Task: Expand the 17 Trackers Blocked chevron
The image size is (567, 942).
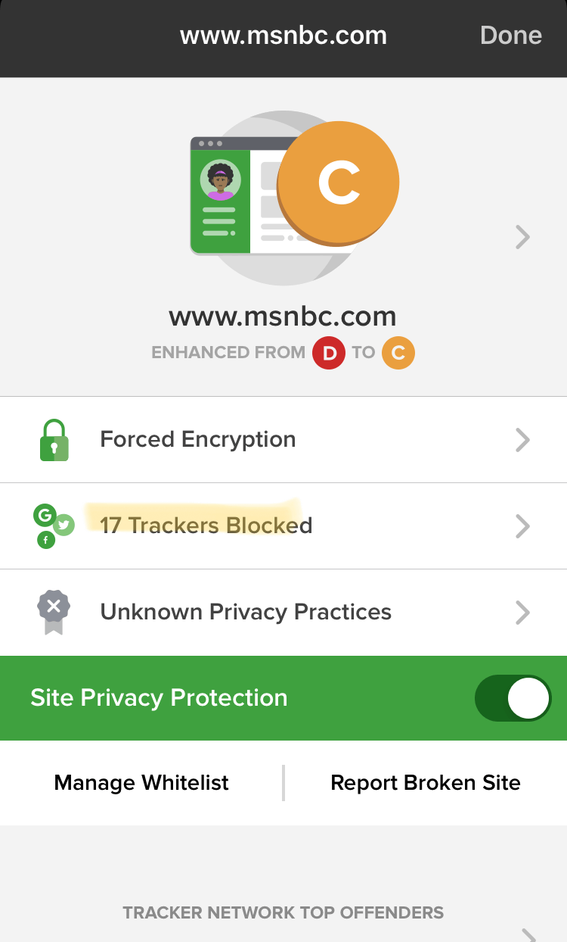Action: (522, 526)
